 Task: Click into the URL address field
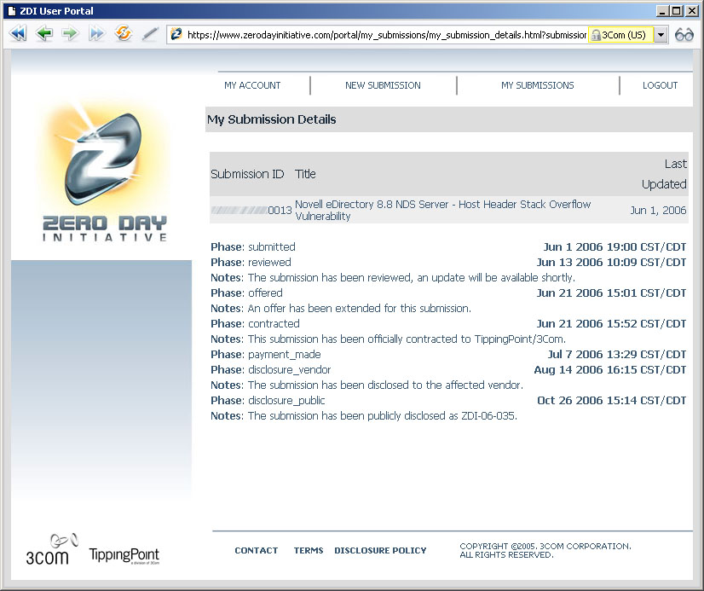coord(384,35)
